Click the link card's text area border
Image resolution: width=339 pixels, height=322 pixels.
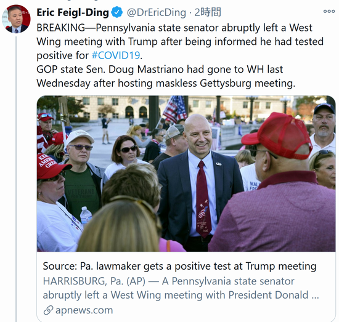[x=186, y=286]
